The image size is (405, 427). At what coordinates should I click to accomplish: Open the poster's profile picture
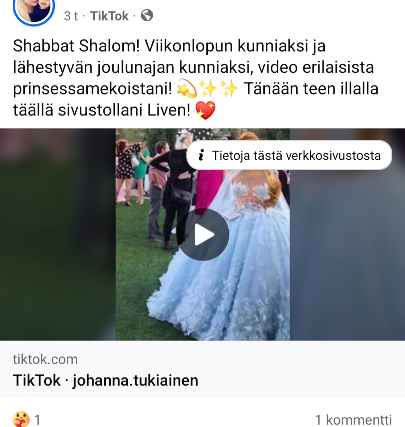[34, 11]
